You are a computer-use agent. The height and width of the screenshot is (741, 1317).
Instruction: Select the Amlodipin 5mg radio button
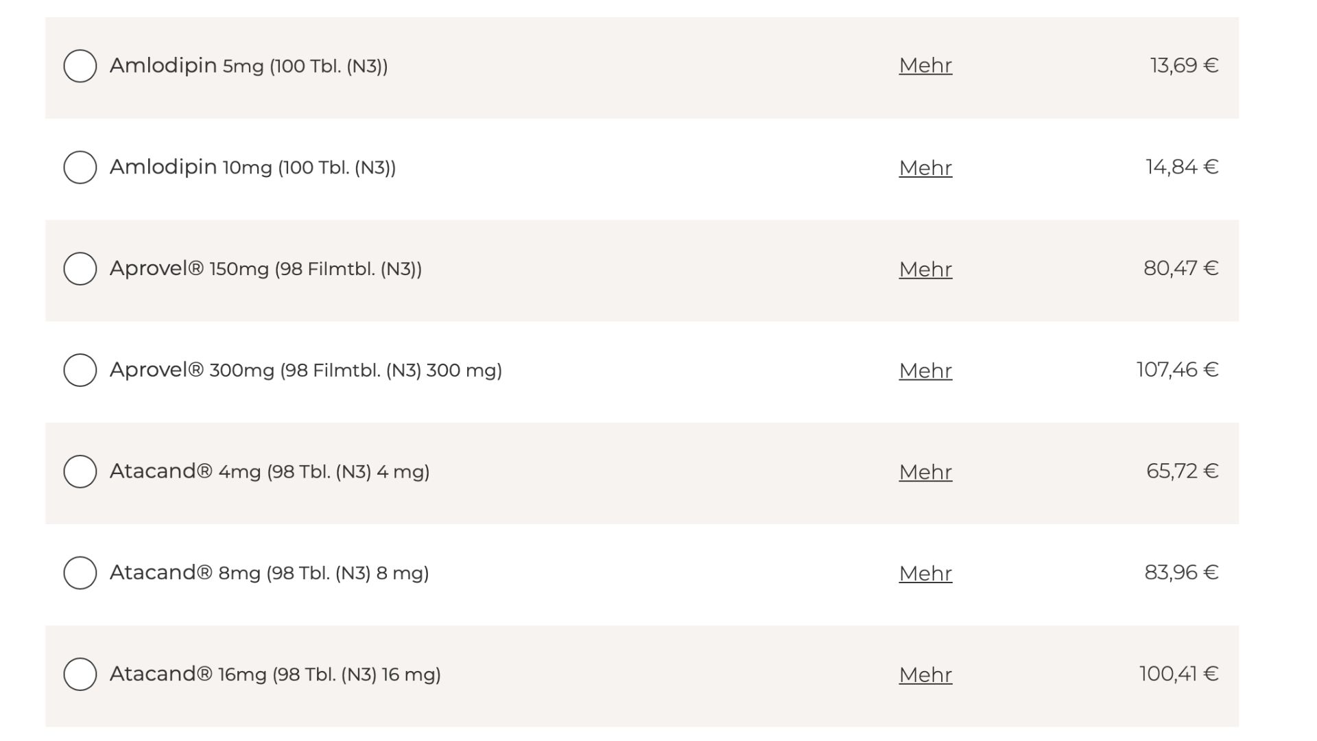(80, 66)
